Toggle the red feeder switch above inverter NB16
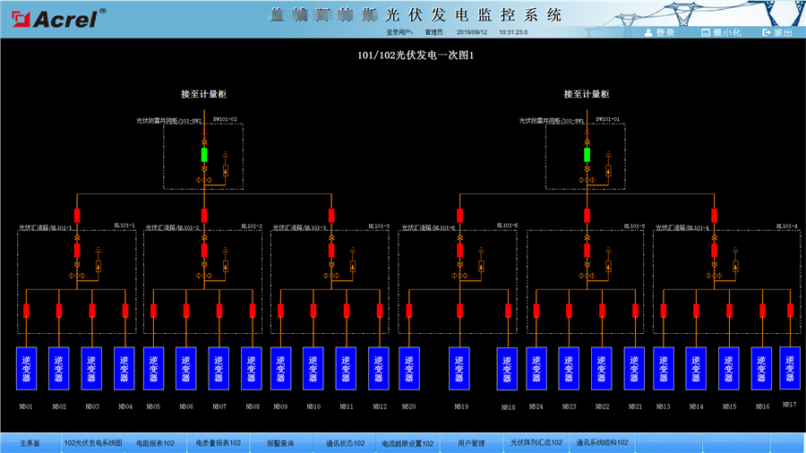 click(762, 311)
